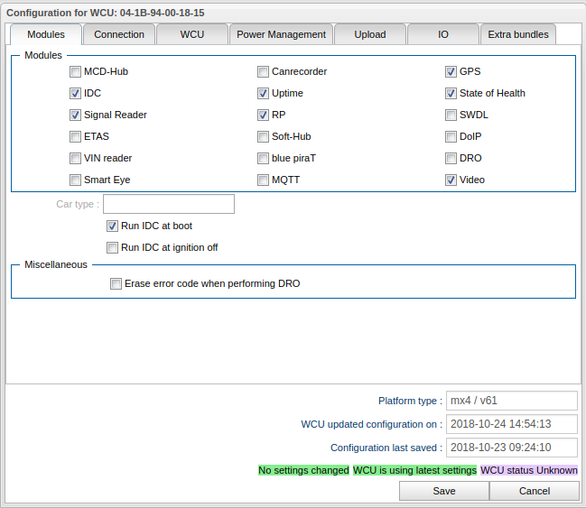Viewport: 586px width, 508px height.
Task: Open the Power Management tab
Action: 281,34
